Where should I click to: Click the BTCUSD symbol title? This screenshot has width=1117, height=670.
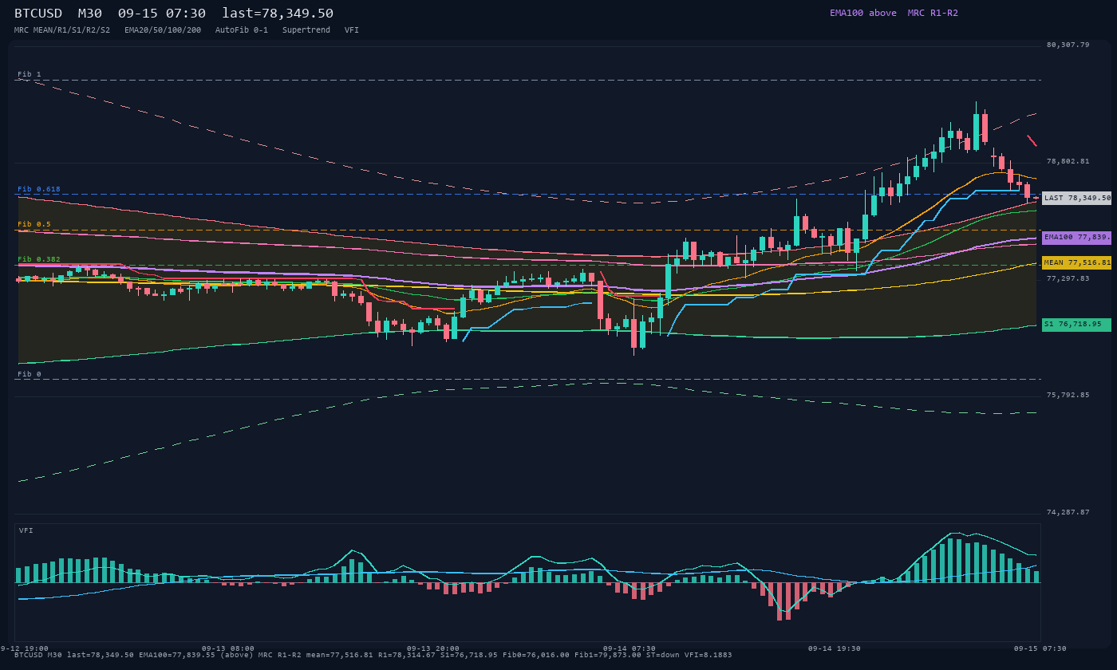pyautogui.click(x=38, y=14)
